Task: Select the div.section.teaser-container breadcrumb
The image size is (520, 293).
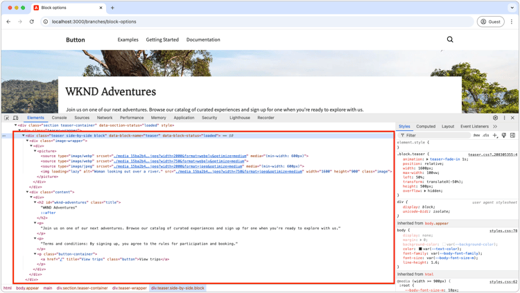Action: click(x=82, y=288)
